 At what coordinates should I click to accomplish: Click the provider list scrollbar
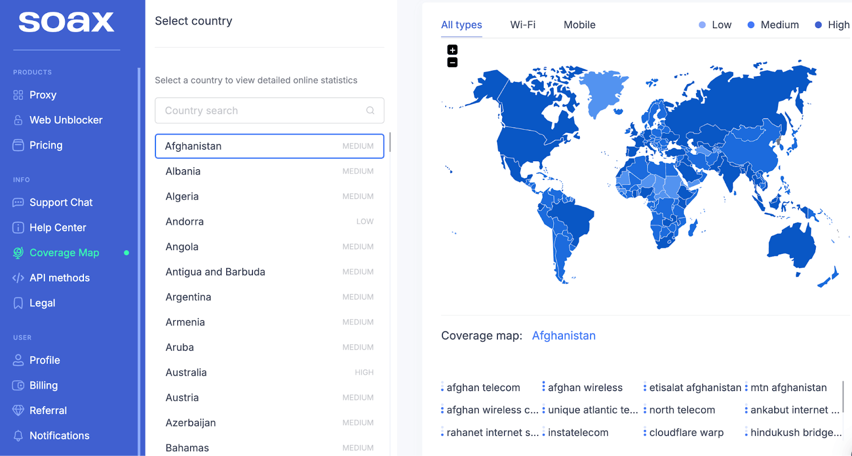click(x=843, y=396)
